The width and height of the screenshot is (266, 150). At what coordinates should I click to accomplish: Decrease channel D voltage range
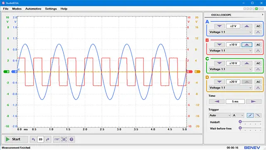(219, 82)
